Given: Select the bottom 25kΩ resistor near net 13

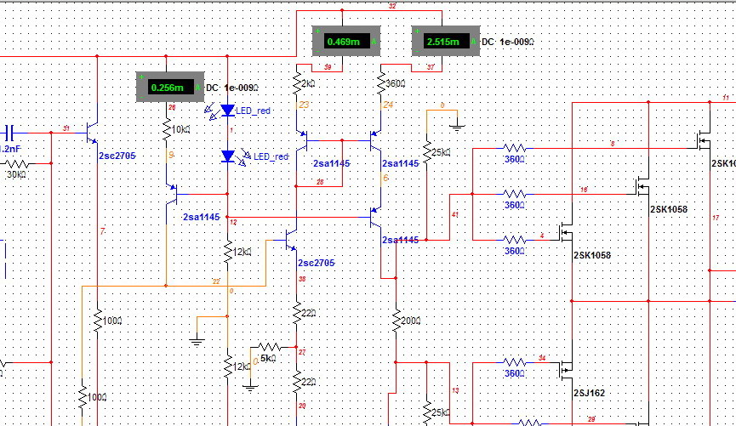Looking at the screenshot, I should pos(426,413).
